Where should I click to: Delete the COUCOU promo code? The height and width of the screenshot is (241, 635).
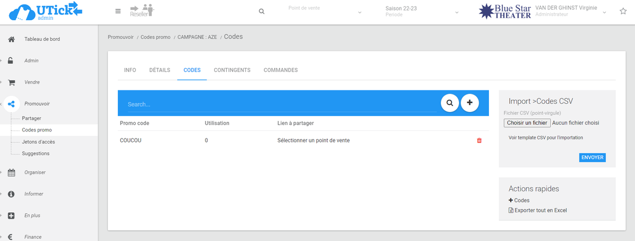click(x=479, y=141)
